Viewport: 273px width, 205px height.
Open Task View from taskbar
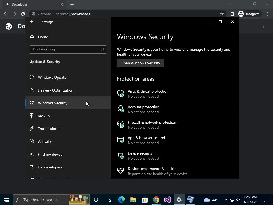click(x=109, y=200)
